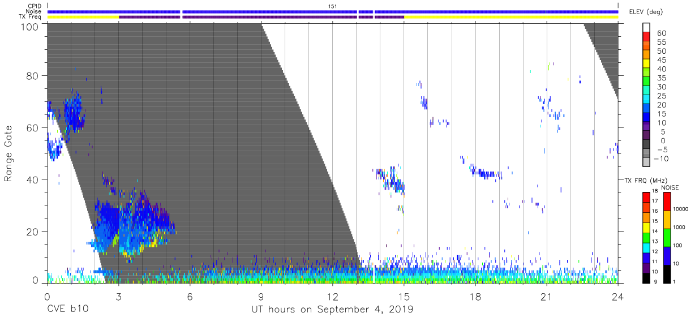Click the 12 tick on the UT hours axis
Image resolution: width=695 pixels, height=321 pixels.
(x=332, y=296)
